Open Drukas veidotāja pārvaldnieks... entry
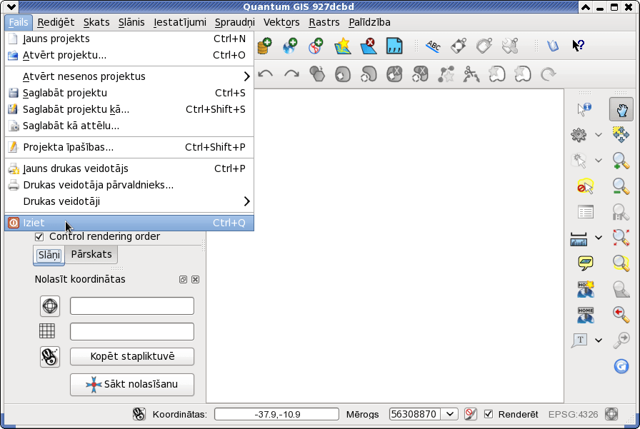The width and height of the screenshot is (640, 429). pyautogui.click(x=129, y=185)
